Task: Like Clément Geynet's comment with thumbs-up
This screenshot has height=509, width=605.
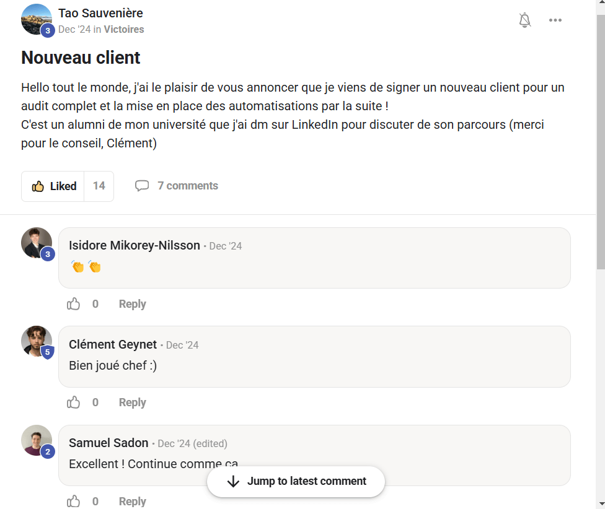Action: click(x=74, y=402)
